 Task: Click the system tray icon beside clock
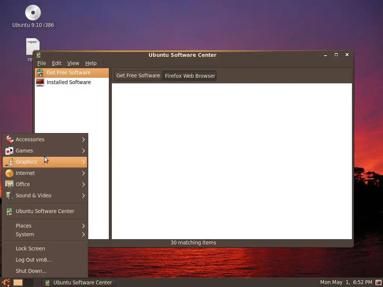(x=379, y=283)
